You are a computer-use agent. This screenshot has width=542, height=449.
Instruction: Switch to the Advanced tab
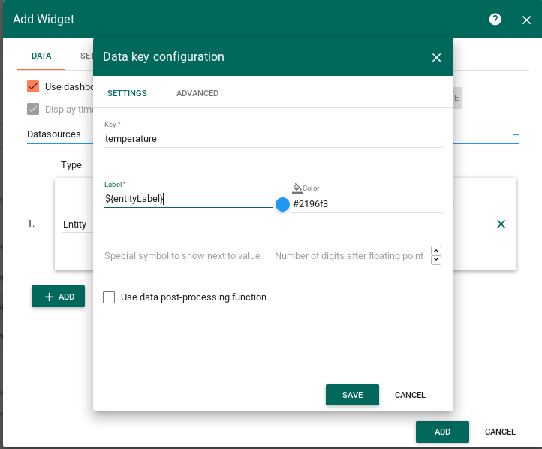[x=197, y=93]
